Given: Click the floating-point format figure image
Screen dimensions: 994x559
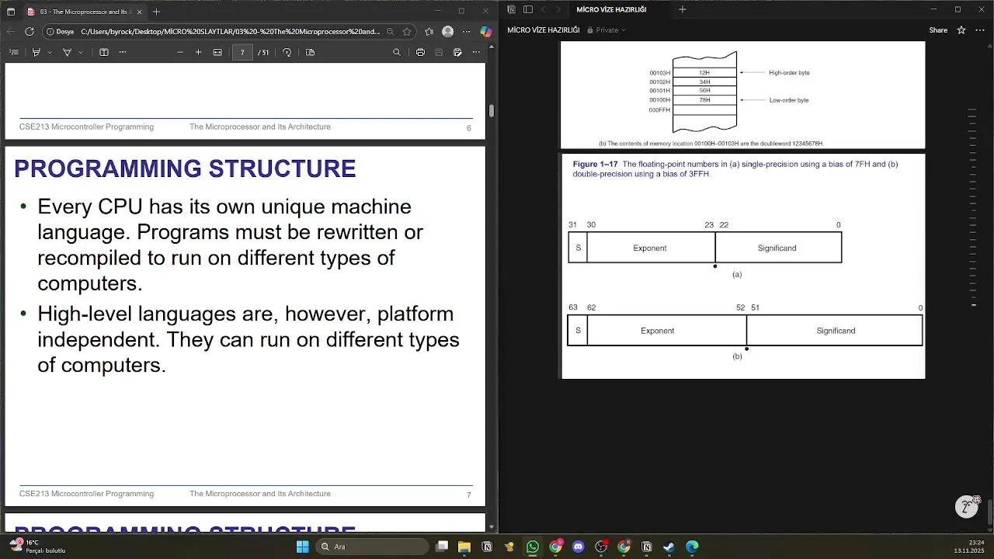Looking at the screenshot, I should (743, 266).
